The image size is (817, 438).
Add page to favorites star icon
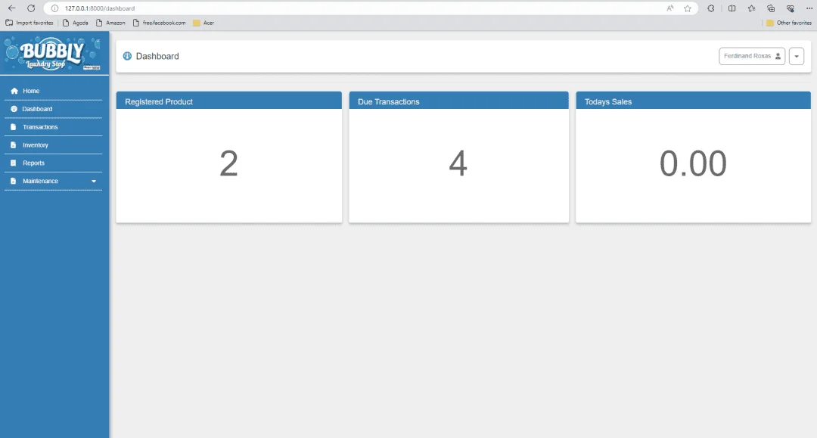pos(688,8)
